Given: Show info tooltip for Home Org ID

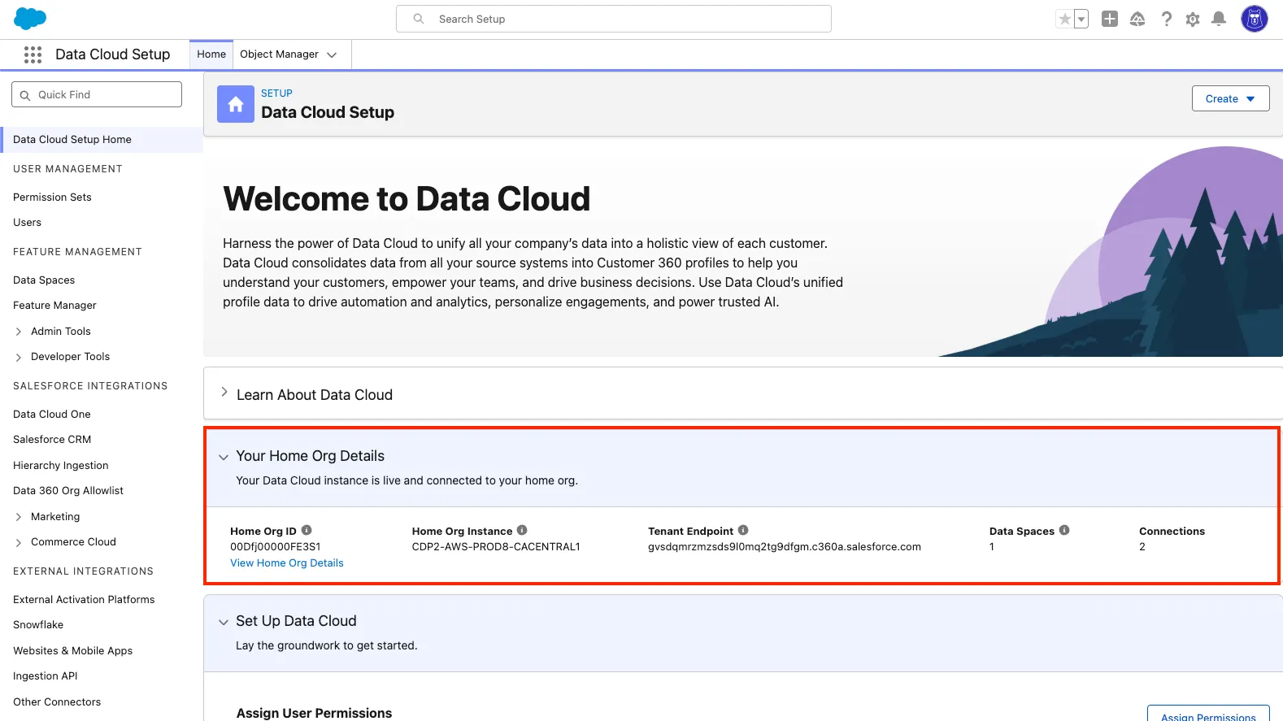Looking at the screenshot, I should [307, 530].
